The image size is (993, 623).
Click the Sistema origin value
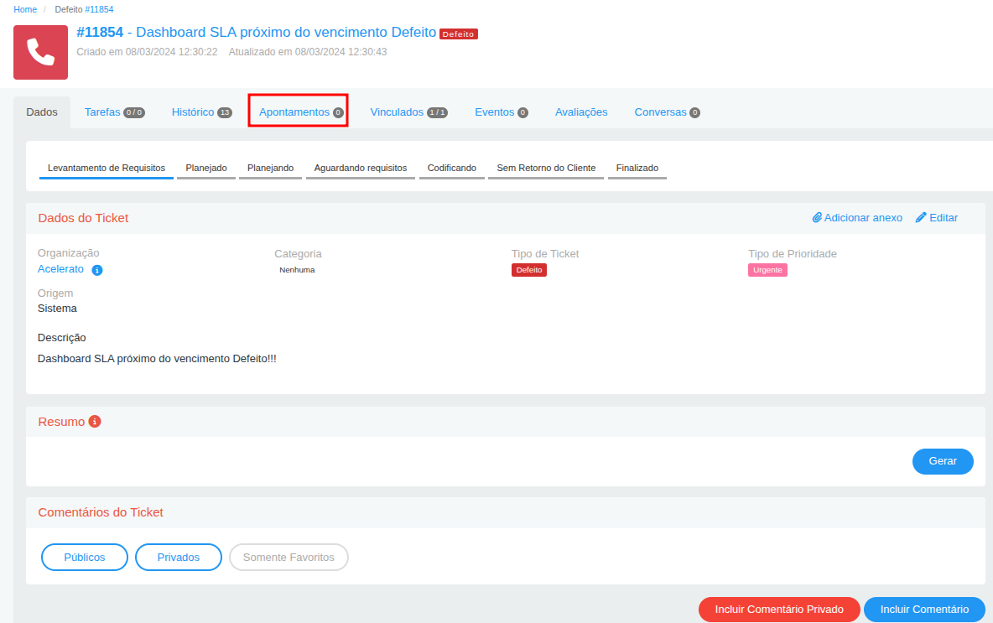[x=57, y=309]
